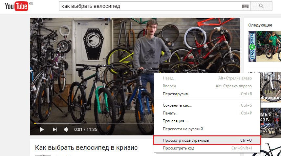The width and height of the screenshot is (281, 156).
Task: Open the white bicycle wheel suggested thumbnail
Action: point(270,87)
